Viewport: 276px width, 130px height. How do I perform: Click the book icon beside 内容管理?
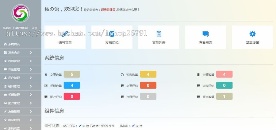pyautogui.click(x=5, y=61)
